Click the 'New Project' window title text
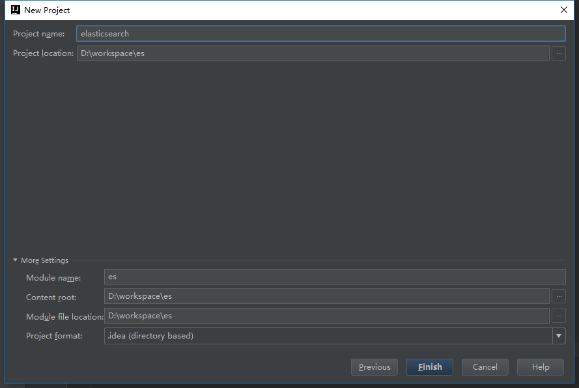Screen dimensions: 579x388 (x=47, y=10)
